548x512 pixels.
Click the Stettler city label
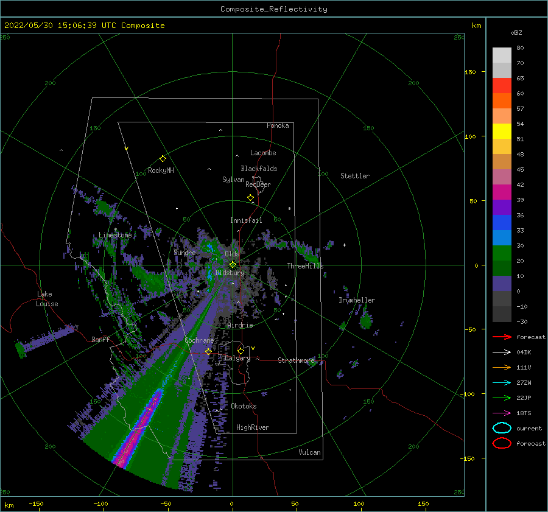pos(355,176)
